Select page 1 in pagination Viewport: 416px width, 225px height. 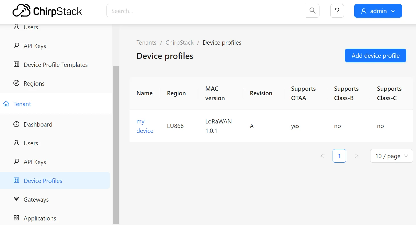[x=339, y=156]
